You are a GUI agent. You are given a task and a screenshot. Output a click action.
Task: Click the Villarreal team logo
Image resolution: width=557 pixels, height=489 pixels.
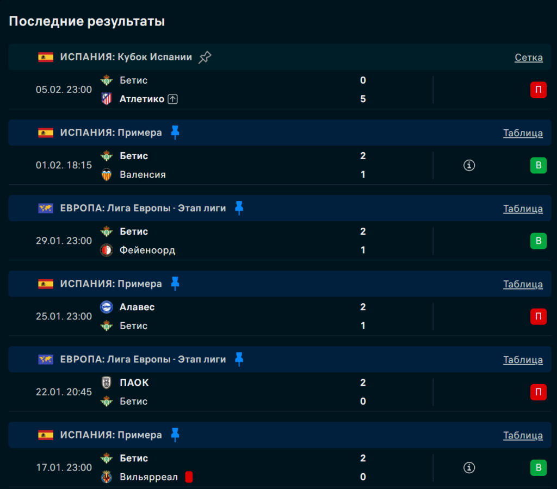[x=107, y=477]
